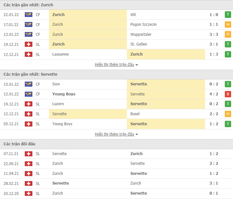Click green T result badge for Zurich vs Wil

[x=228, y=14]
